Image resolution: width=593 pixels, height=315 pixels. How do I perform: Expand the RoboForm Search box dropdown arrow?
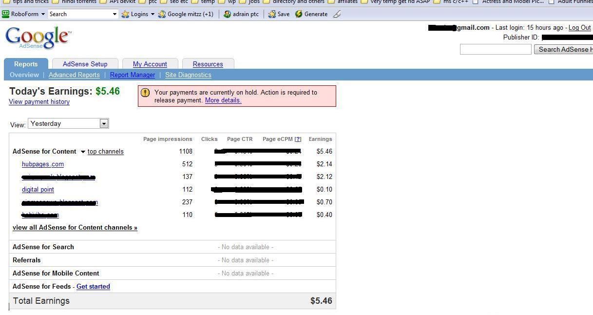click(115, 14)
